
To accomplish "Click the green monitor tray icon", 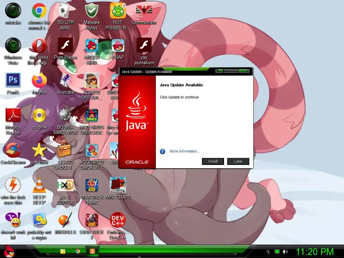I will click(x=277, y=252).
